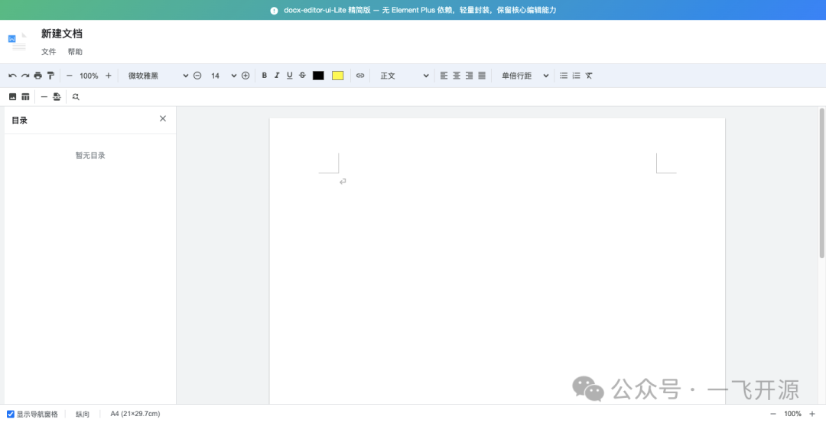
Task: Zoom in using the status bar plus
Action: coord(811,414)
